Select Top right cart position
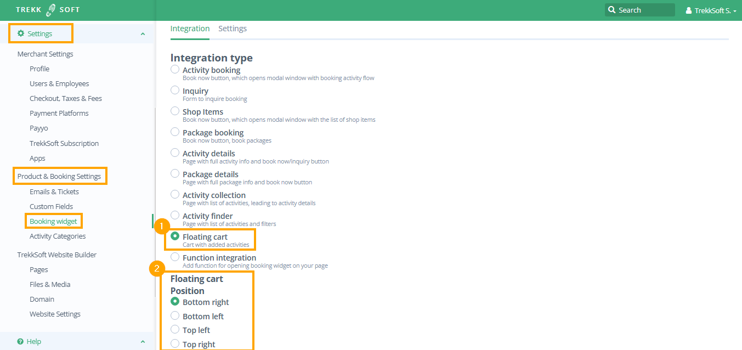This screenshot has height=350, width=742. (x=175, y=343)
